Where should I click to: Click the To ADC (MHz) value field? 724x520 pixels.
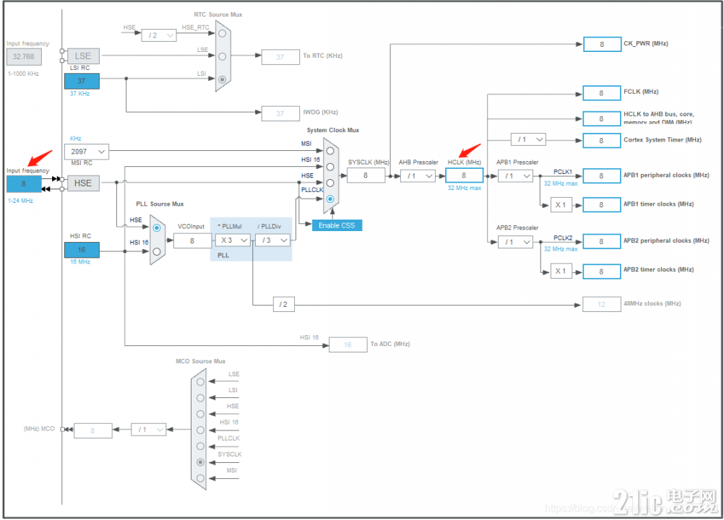(348, 344)
